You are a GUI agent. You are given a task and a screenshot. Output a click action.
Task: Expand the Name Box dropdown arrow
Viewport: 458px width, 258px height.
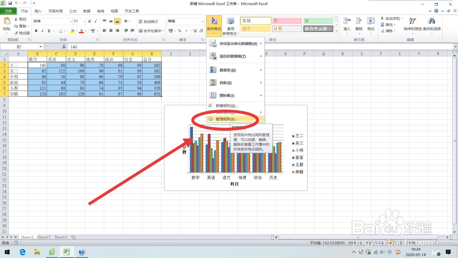click(x=41, y=47)
